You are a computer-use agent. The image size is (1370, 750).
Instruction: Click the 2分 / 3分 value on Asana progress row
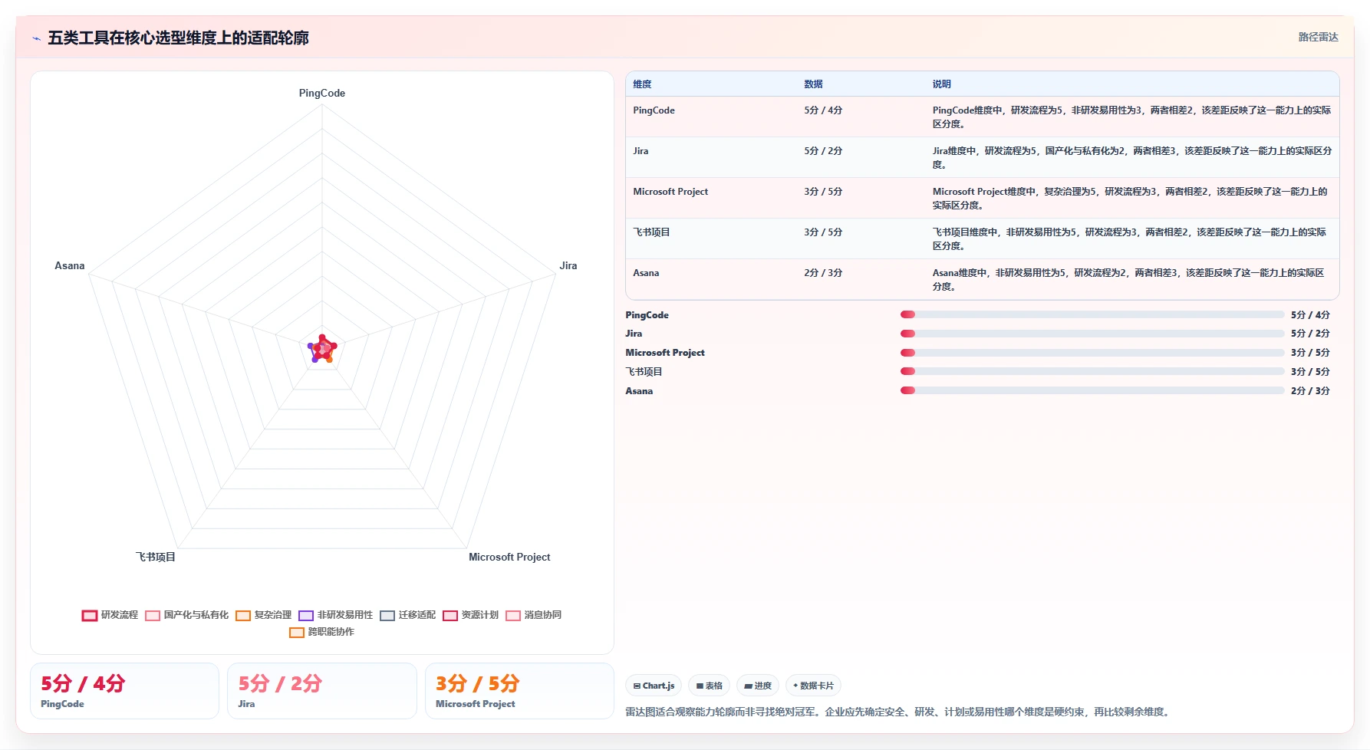pos(1310,391)
